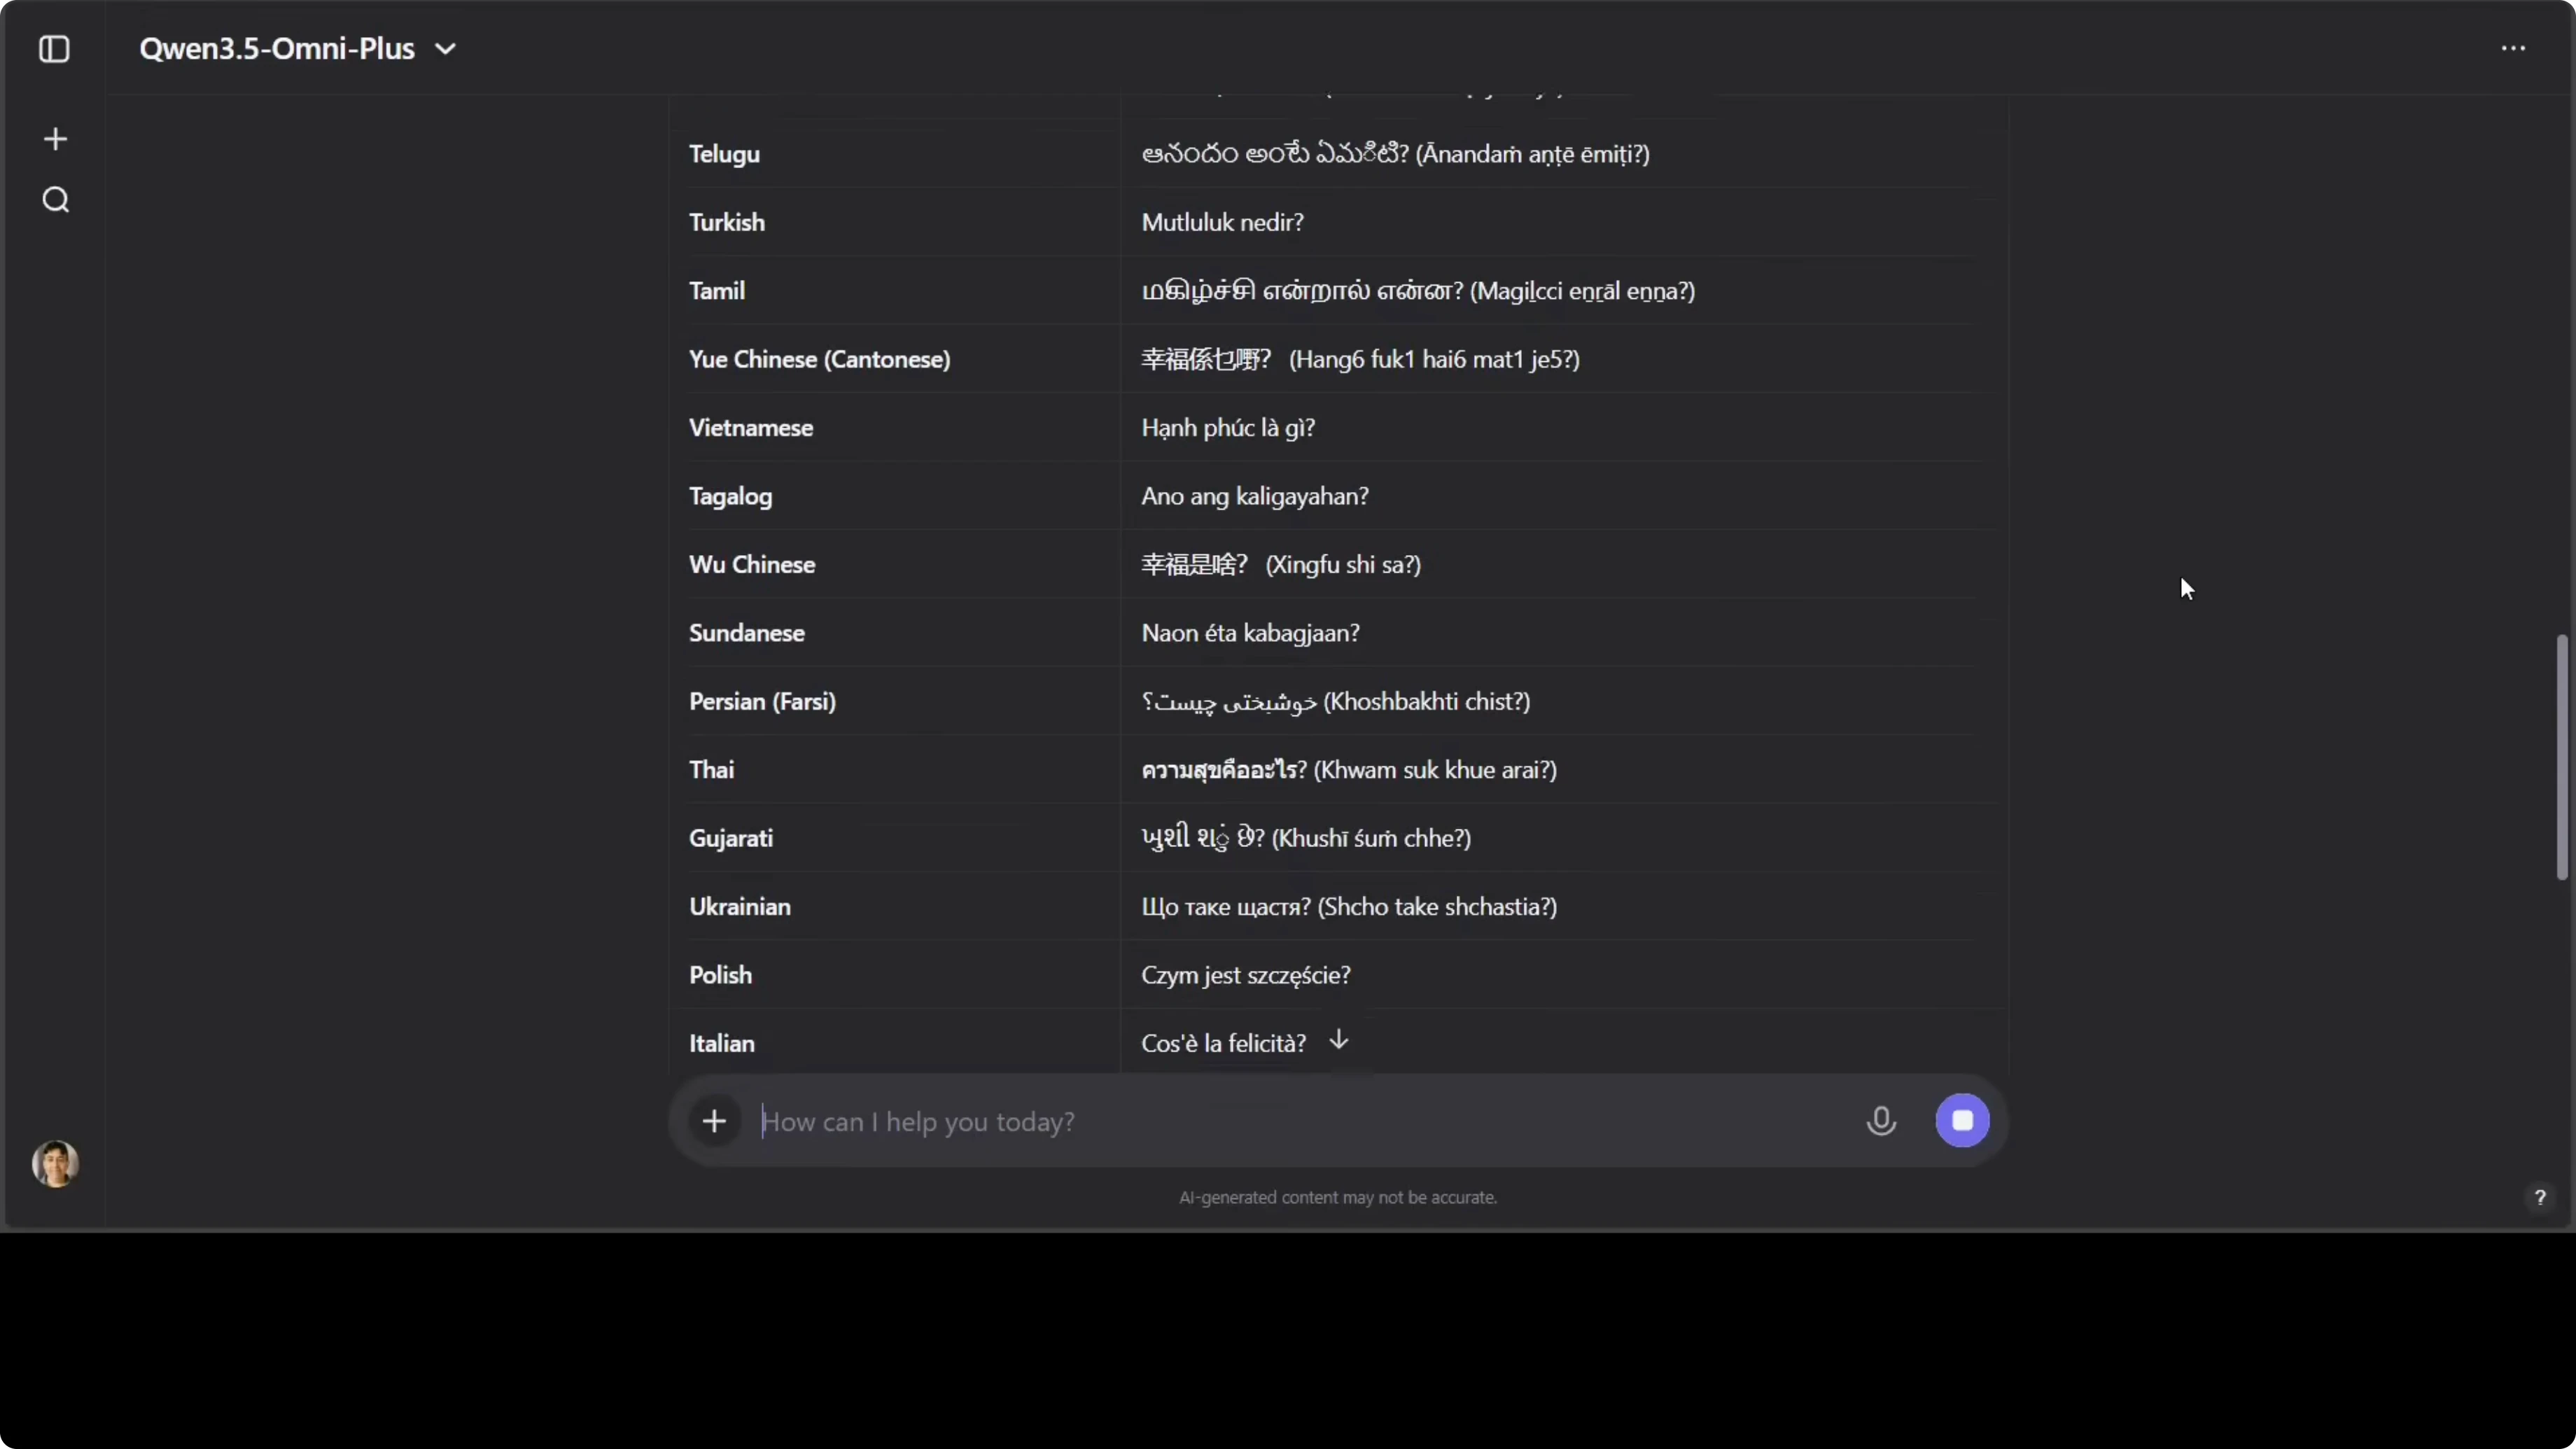Click the 'AI-generated content may not be accurate' notice

pyautogui.click(x=1337, y=1197)
